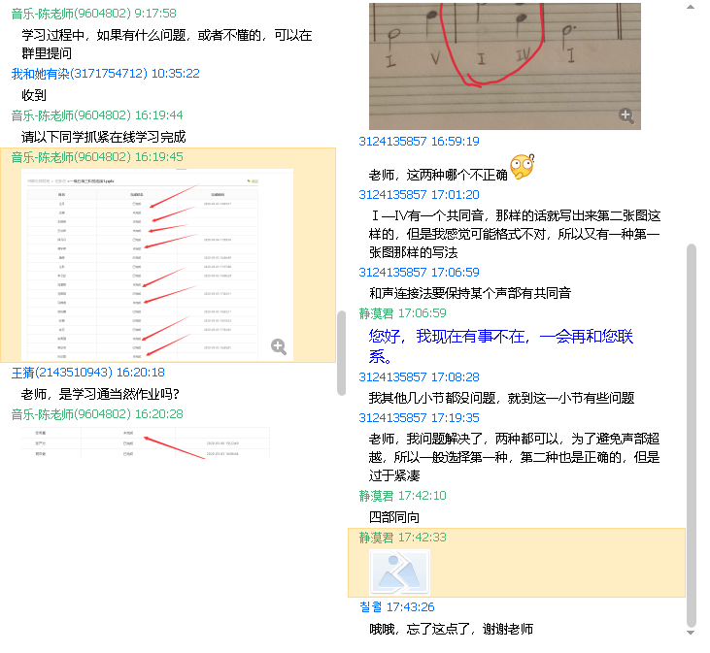This screenshot has height=653, width=710.
Task: Click the broken image placeholder from 静漠君
Action: [399, 571]
